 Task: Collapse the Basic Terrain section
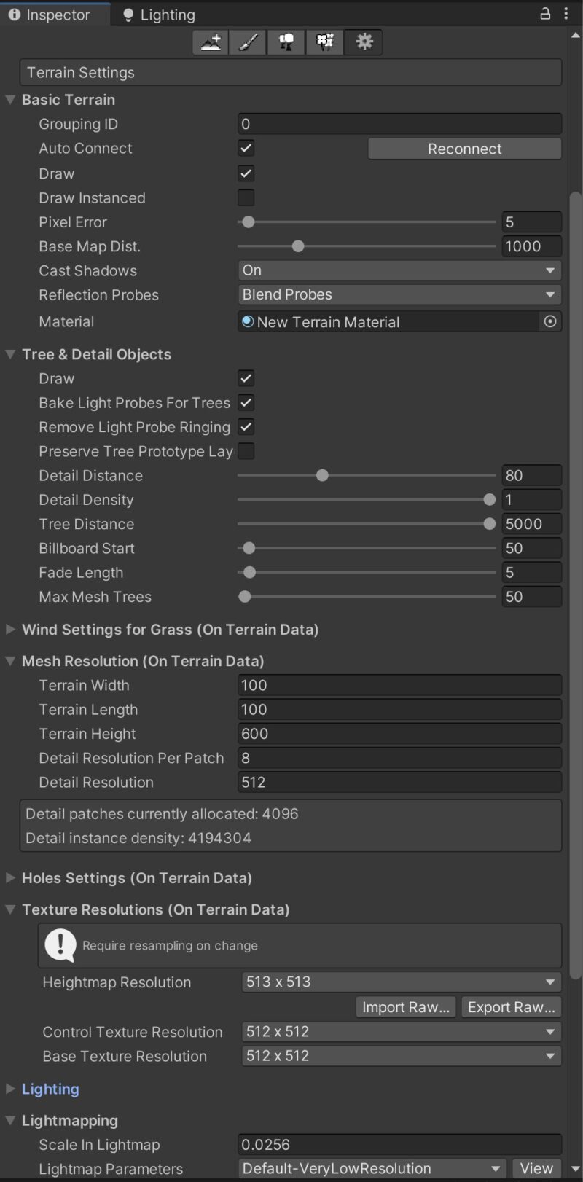[11, 100]
